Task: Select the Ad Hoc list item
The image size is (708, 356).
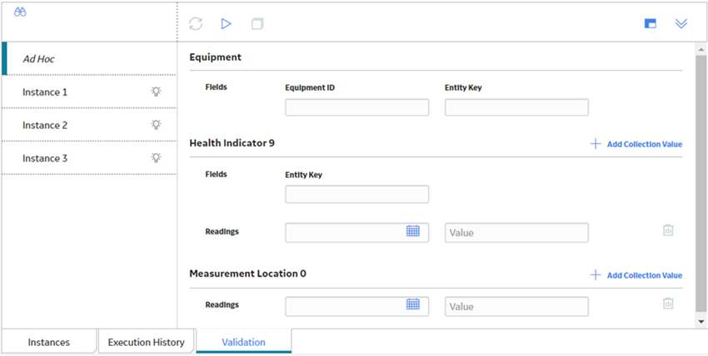Action: point(89,58)
